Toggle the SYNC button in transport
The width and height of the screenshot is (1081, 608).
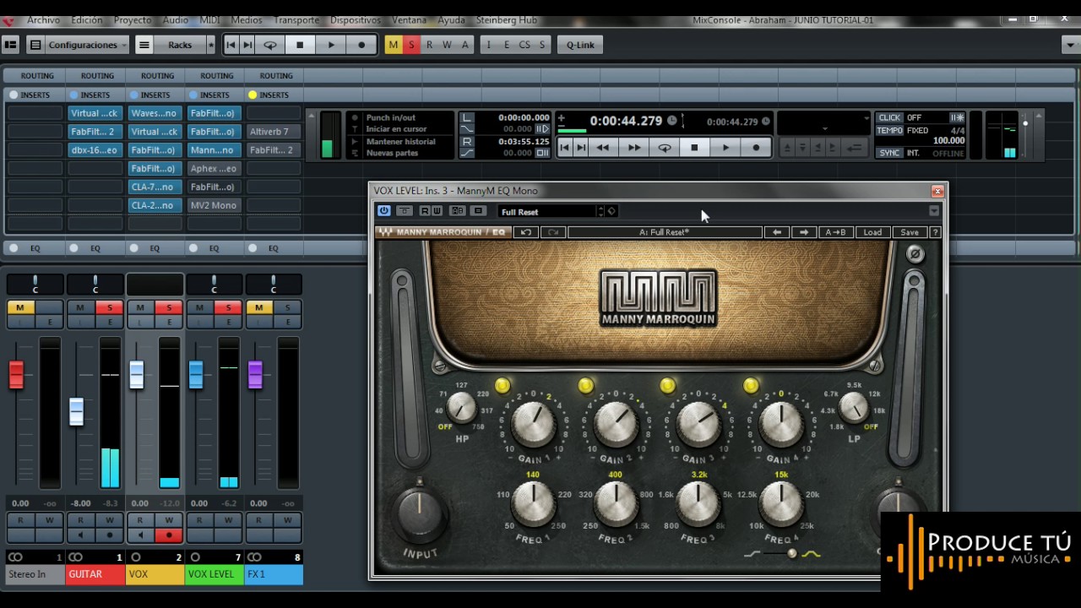point(889,153)
